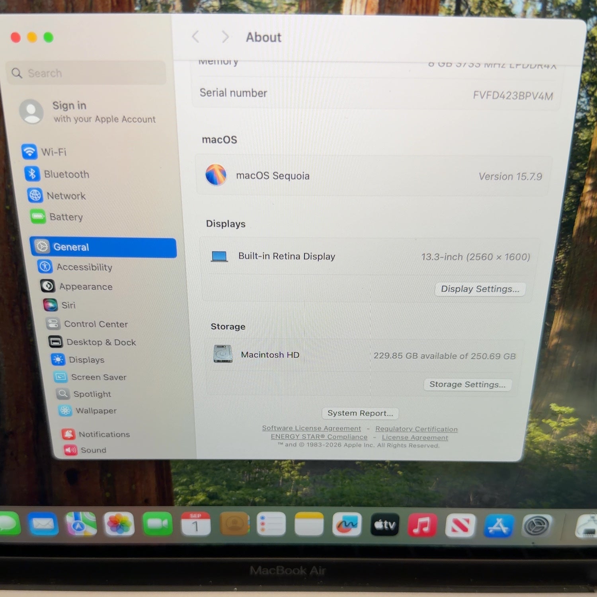Viewport: 597px width, 597px height.
Task: Select the Sound speaker icon
Action: [71, 450]
